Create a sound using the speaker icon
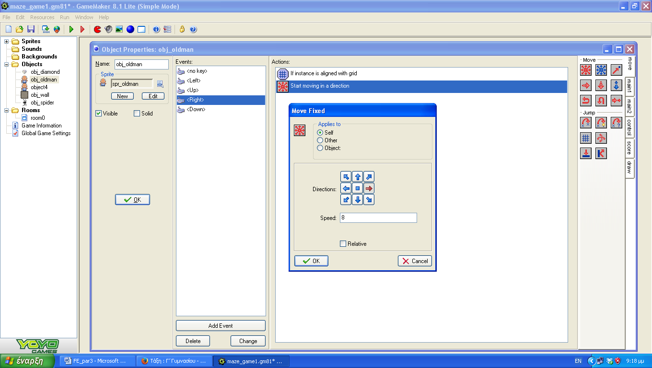Screen dimensions: 652x368 click(x=108, y=29)
